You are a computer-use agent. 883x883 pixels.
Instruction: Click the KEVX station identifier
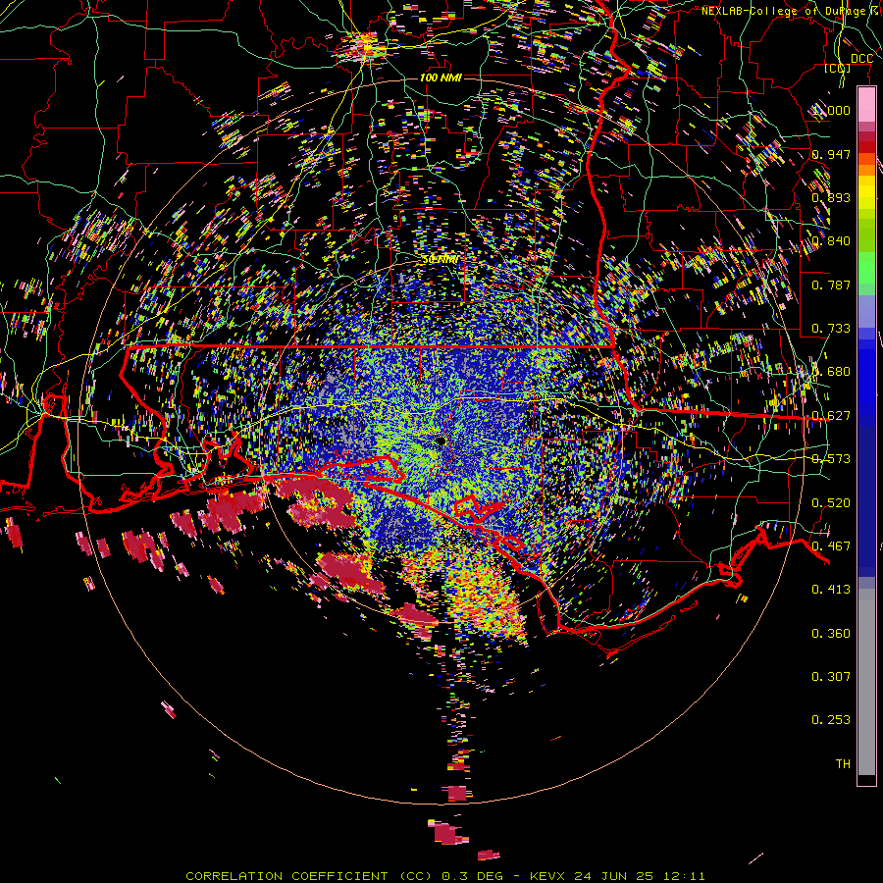(549, 876)
